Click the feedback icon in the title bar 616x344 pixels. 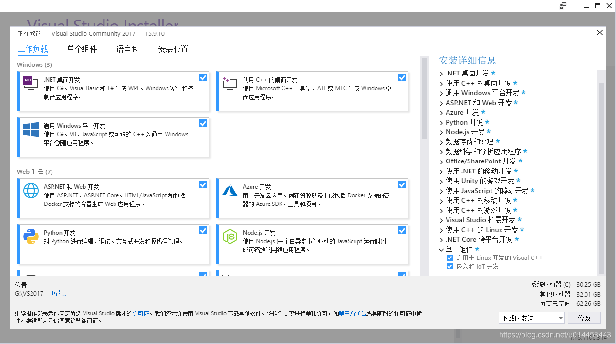pyautogui.click(x=563, y=6)
